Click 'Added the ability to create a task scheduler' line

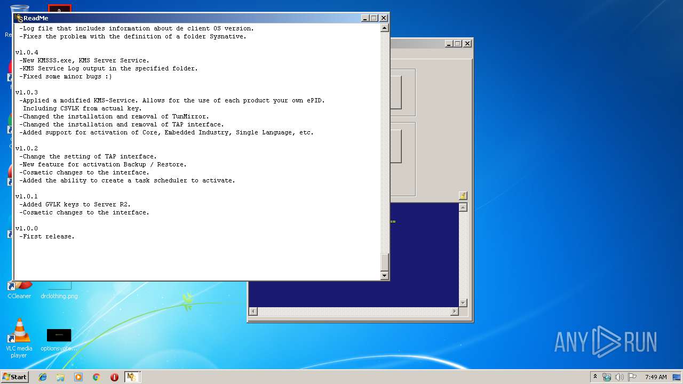point(127,180)
